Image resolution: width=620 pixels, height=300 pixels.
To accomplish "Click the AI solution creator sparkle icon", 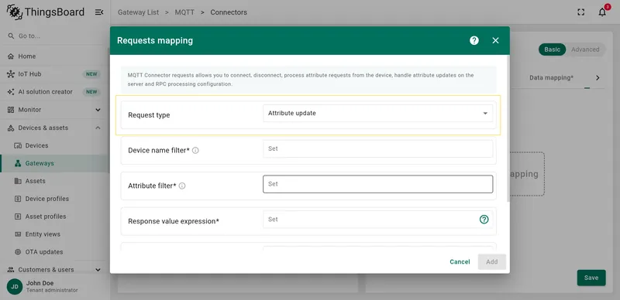I will pos(11,92).
